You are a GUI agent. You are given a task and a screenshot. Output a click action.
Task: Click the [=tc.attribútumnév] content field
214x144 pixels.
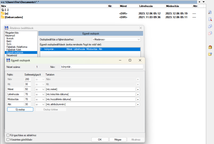(90, 104)
